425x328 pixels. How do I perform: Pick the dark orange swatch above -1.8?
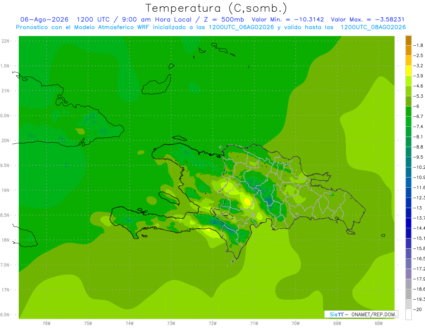click(x=408, y=40)
